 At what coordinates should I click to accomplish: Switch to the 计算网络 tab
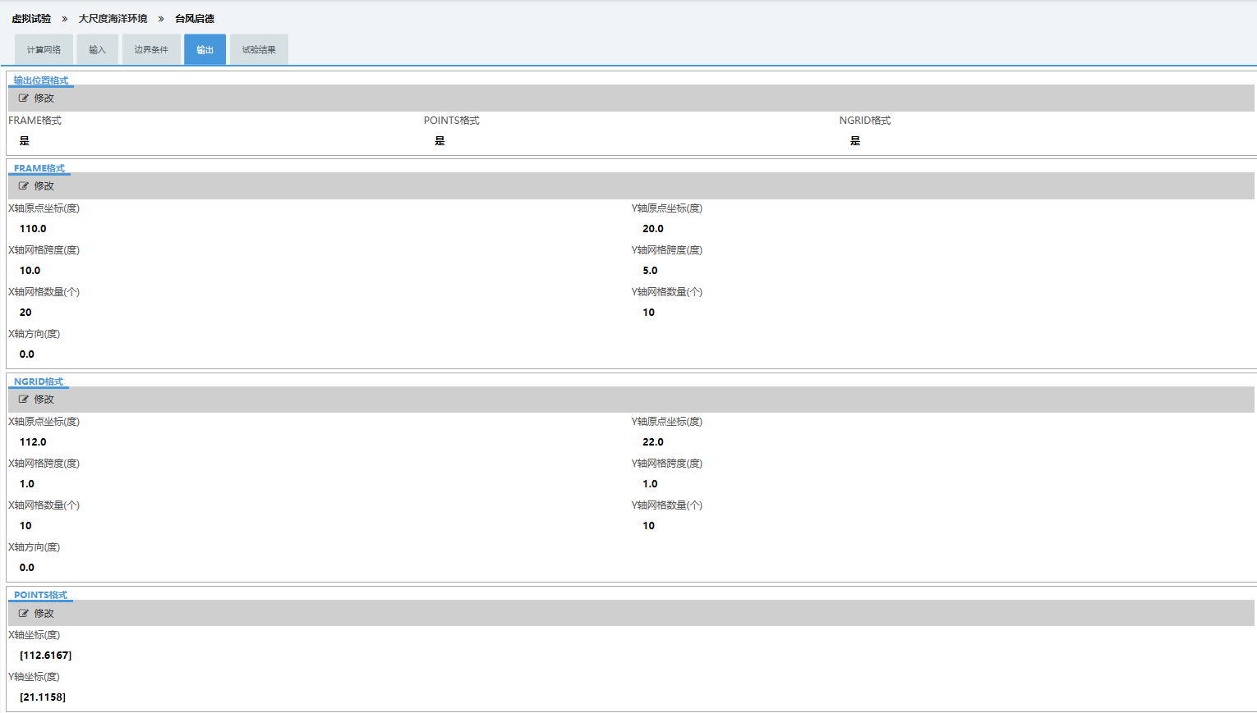click(44, 50)
